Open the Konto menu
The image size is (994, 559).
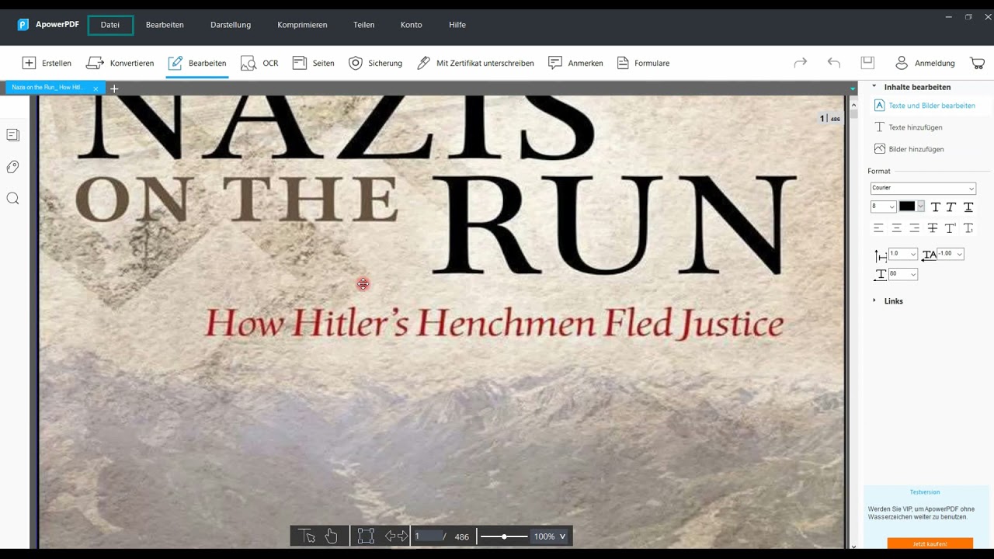pos(412,25)
